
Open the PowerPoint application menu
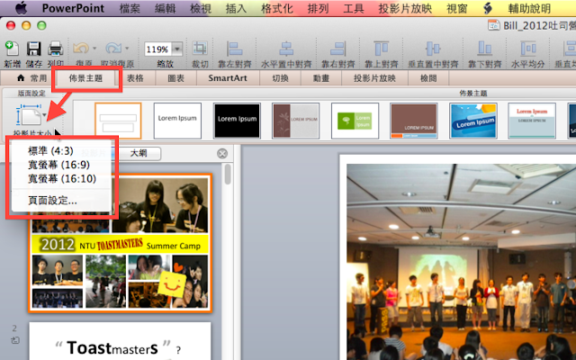coord(73,8)
